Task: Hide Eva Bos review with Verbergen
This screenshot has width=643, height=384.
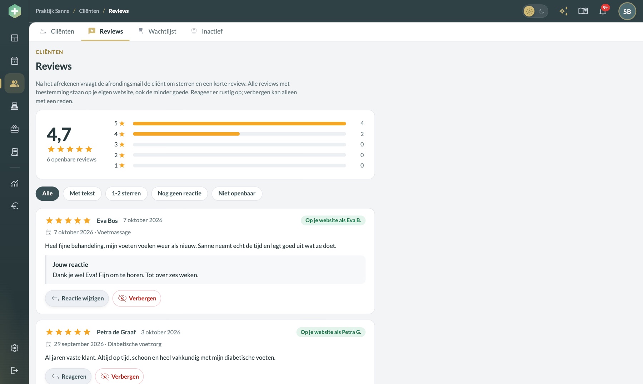Action: (x=137, y=298)
